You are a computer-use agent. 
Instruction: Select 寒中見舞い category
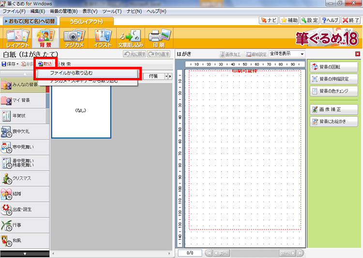tap(25, 147)
